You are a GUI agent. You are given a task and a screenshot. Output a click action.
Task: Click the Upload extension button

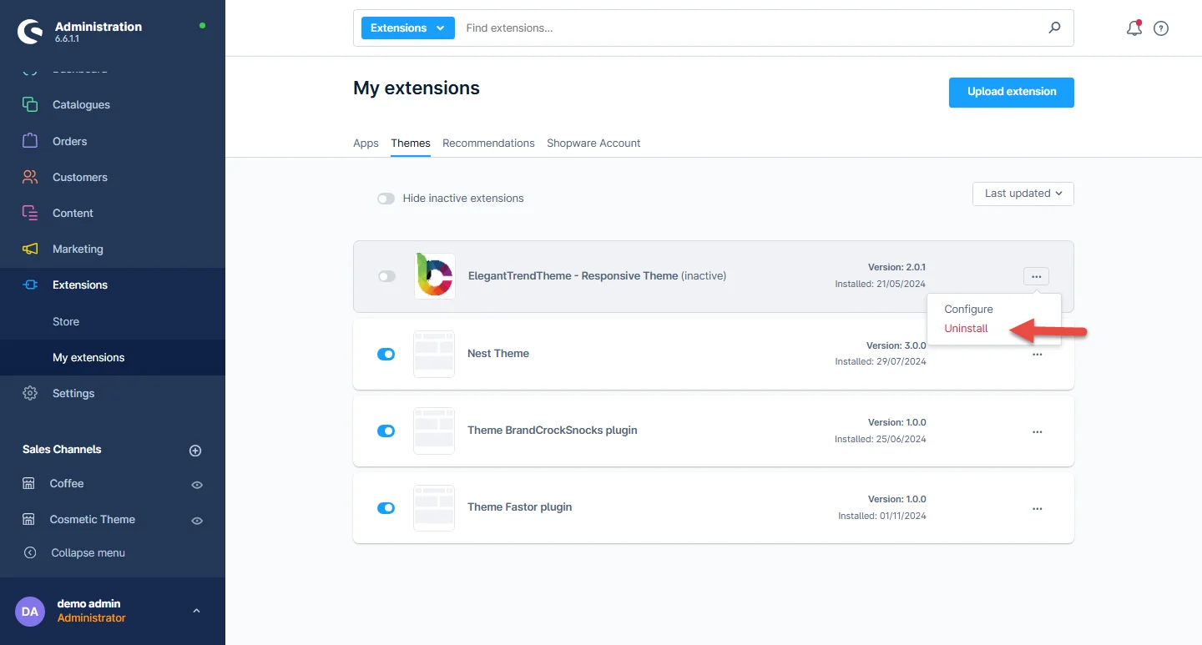(x=1011, y=92)
